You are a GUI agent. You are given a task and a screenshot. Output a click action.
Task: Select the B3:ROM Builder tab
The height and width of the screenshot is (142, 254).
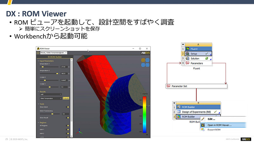click(55, 57)
